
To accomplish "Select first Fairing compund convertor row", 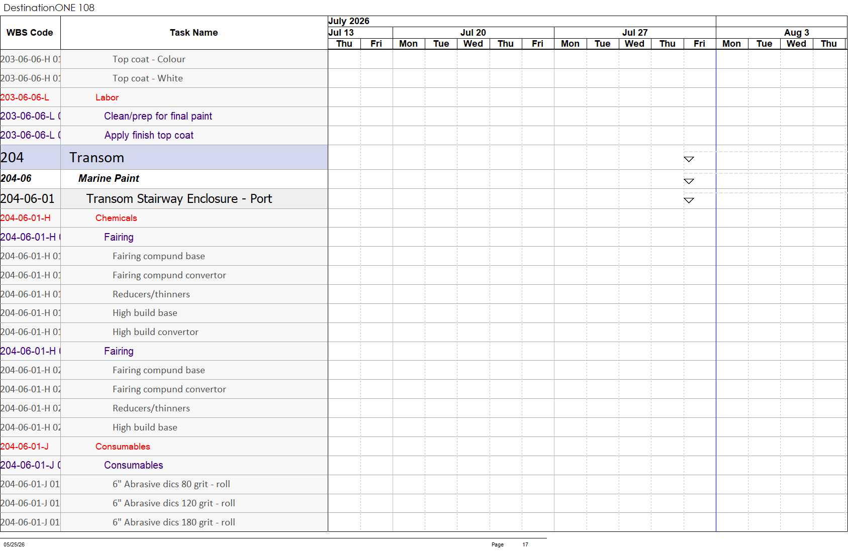I will point(164,275).
